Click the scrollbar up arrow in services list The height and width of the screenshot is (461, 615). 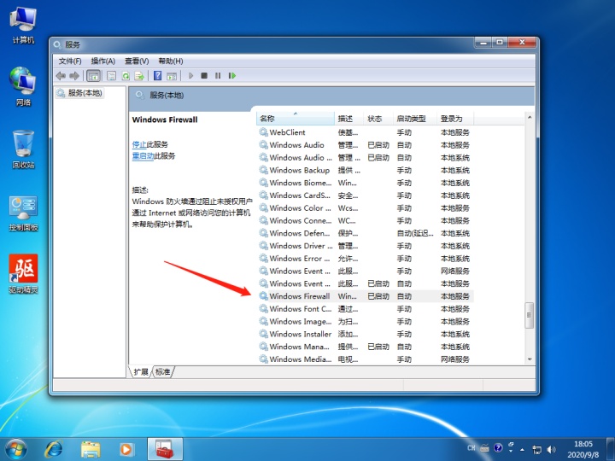pos(530,117)
